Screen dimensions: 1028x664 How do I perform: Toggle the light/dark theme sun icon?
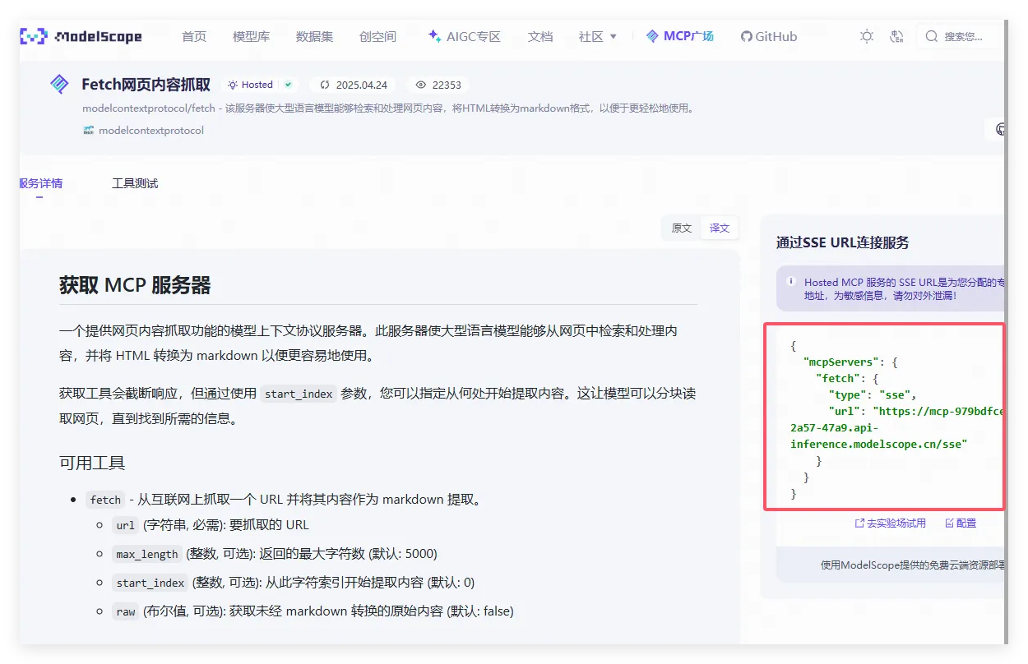[x=867, y=36]
